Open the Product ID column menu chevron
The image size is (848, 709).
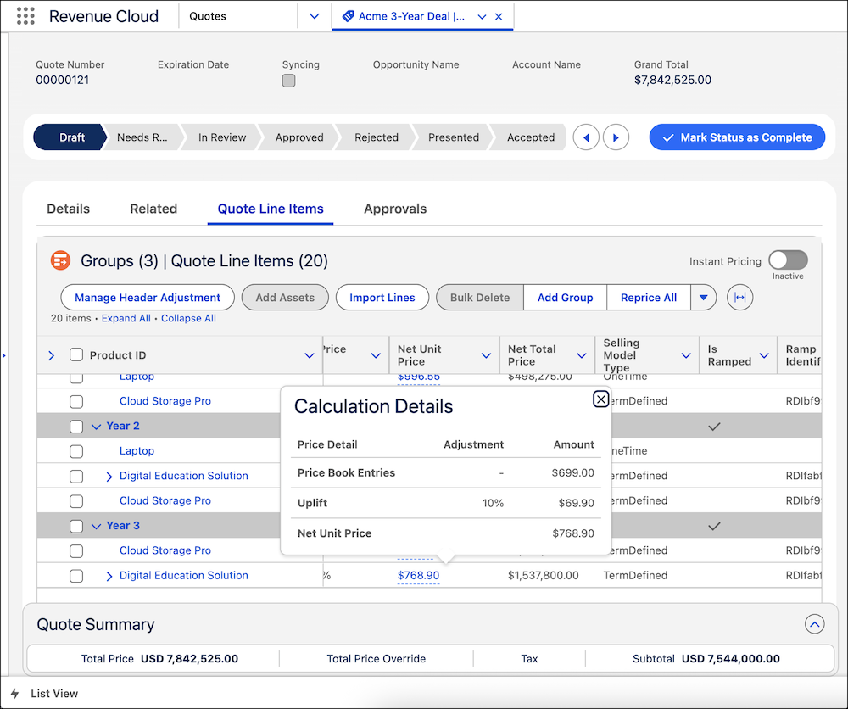point(310,355)
